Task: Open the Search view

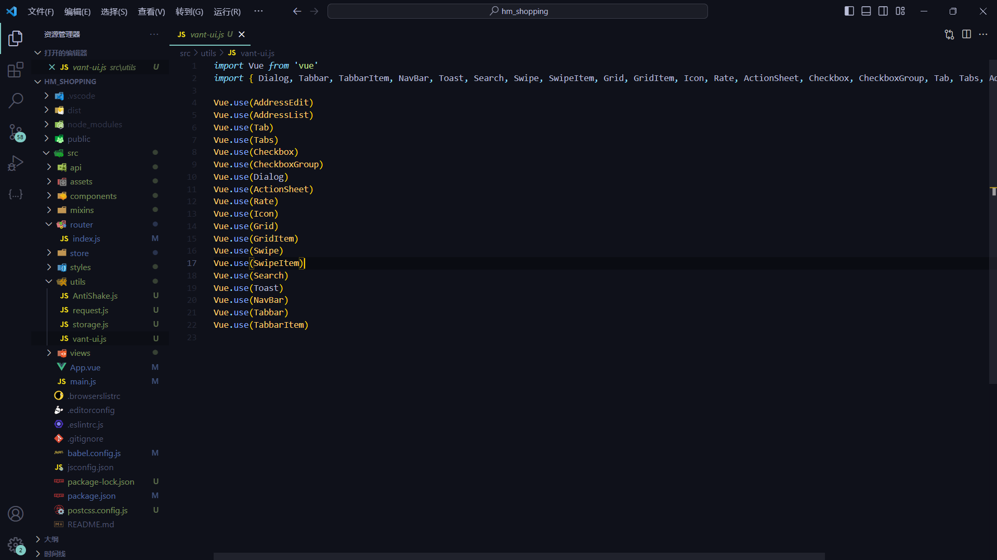Action: (16, 100)
